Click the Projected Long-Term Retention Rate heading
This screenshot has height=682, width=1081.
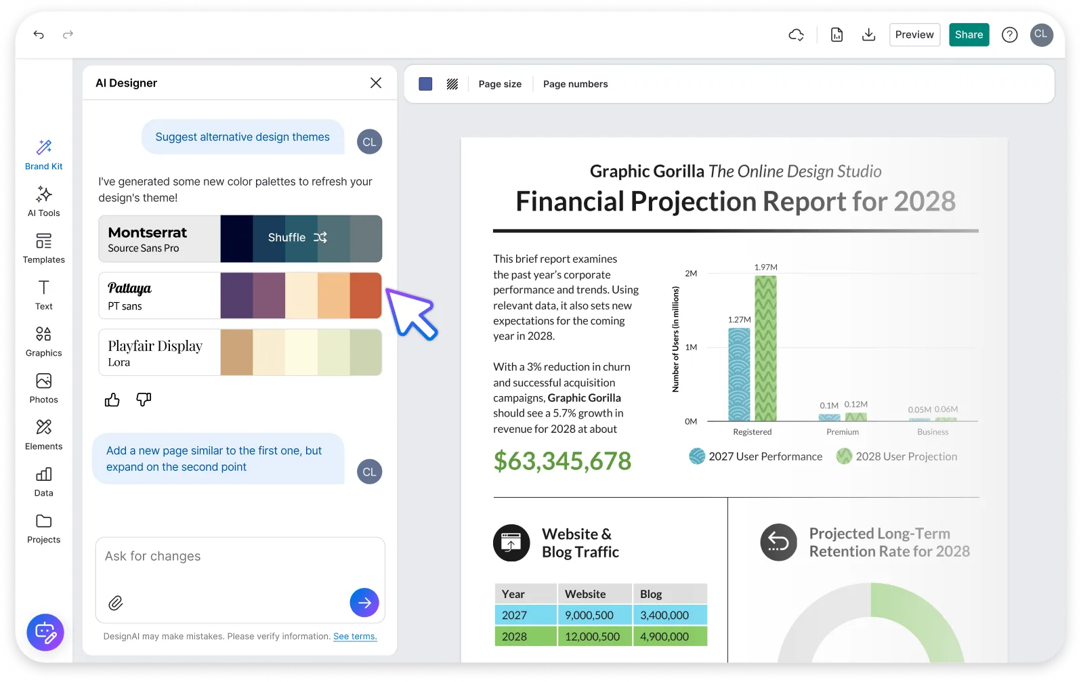click(889, 542)
